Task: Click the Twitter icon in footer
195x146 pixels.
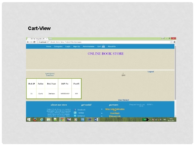Action: point(75,113)
